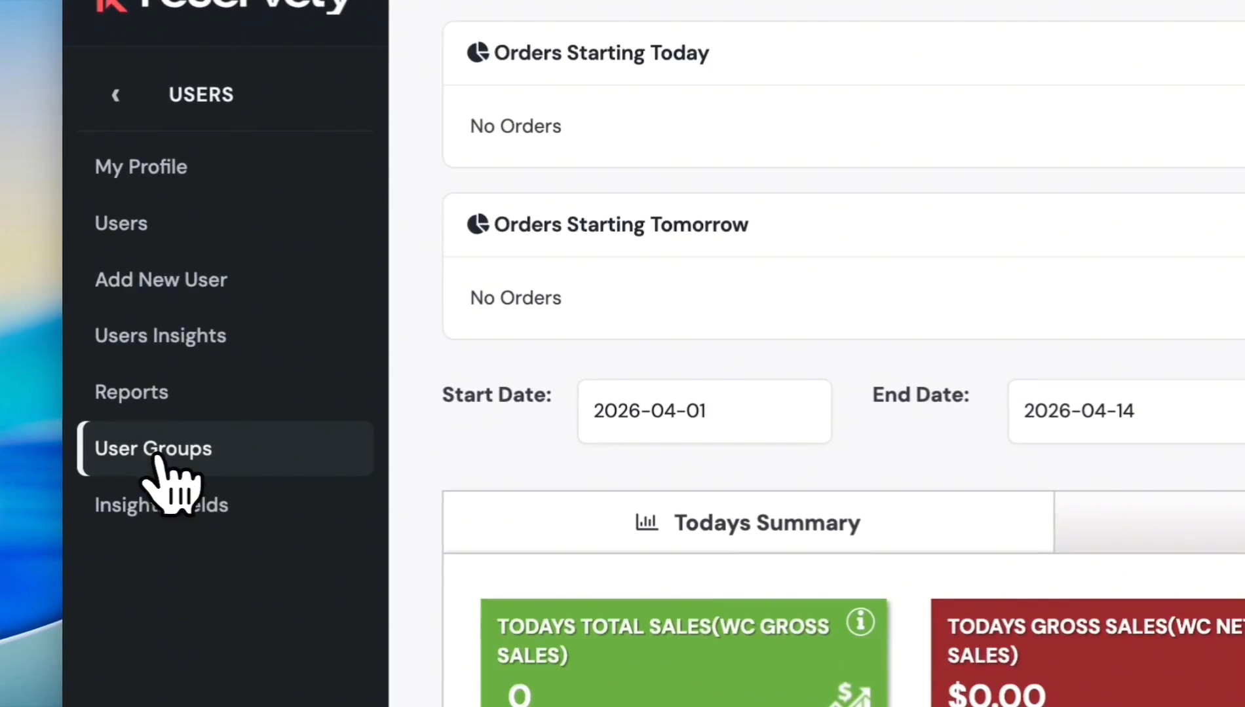Screen dimensions: 1245x707
Task: Navigate to Reports in sidebar
Action: pyautogui.click(x=132, y=392)
